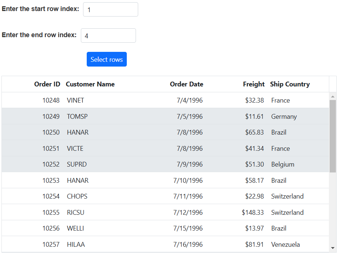This screenshot has height=253, width=337.
Task: Click freight value $65.83
Action: tap(254, 132)
